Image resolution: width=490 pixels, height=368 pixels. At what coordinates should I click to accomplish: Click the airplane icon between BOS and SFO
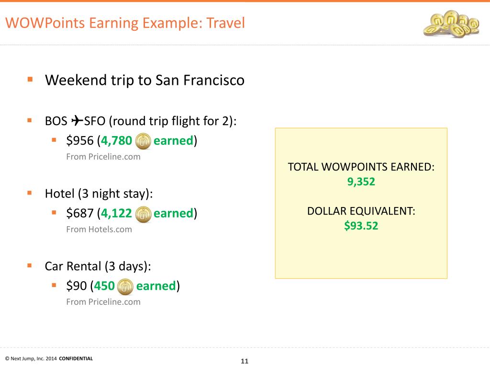coord(77,120)
